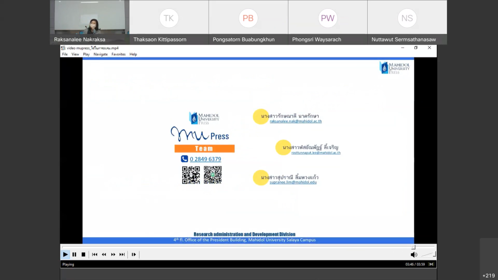Open the File menu
The width and height of the screenshot is (498, 280).
point(65,54)
